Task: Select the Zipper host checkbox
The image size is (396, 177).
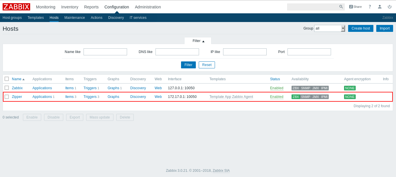Action: (7, 97)
